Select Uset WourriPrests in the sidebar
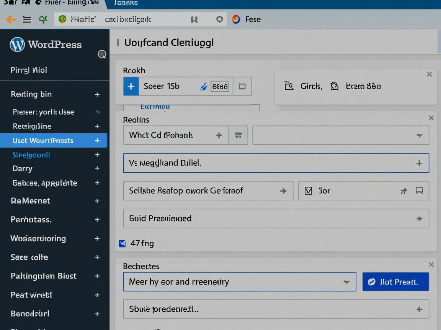Image resolution: width=441 pixels, height=330 pixels. pos(54,141)
